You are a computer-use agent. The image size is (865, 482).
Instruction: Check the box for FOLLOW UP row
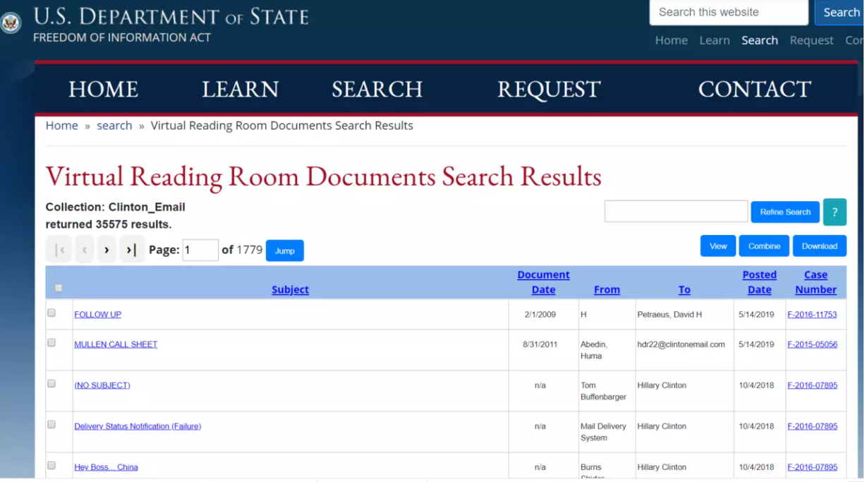52,313
